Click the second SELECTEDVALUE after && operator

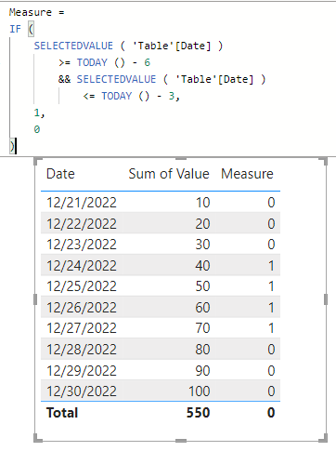pos(116,79)
